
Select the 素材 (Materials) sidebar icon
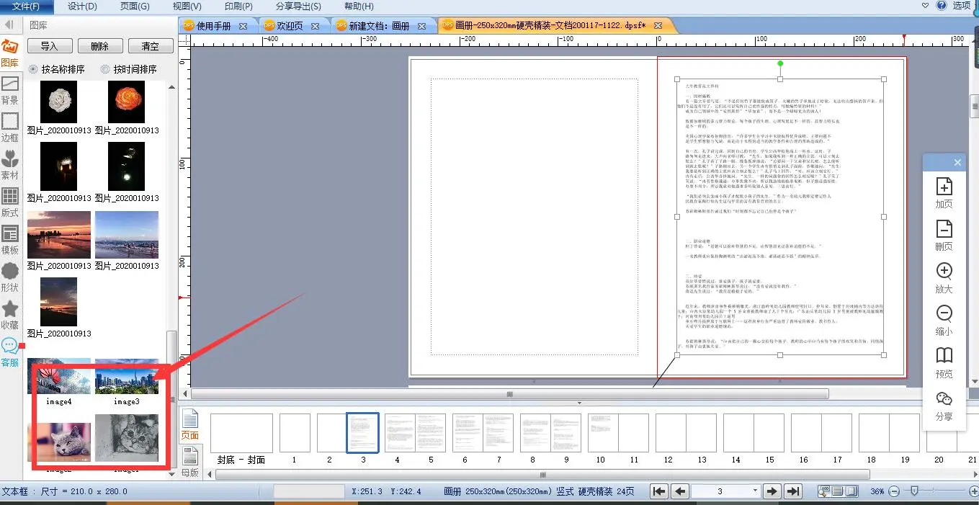10,164
